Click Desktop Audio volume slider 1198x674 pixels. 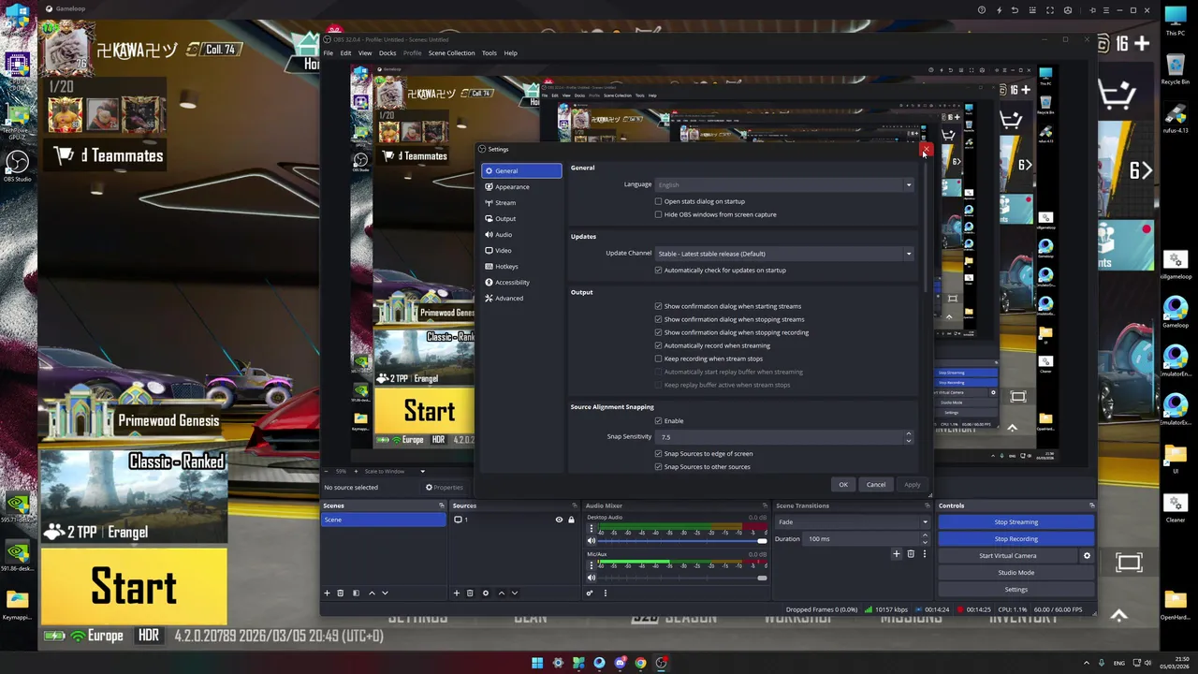682,541
